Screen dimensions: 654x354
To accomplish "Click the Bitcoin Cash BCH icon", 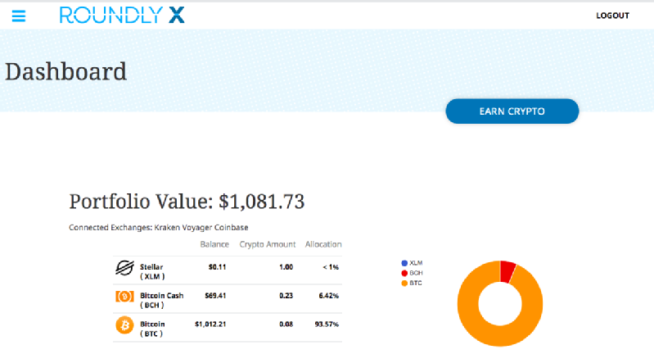I will tap(124, 297).
